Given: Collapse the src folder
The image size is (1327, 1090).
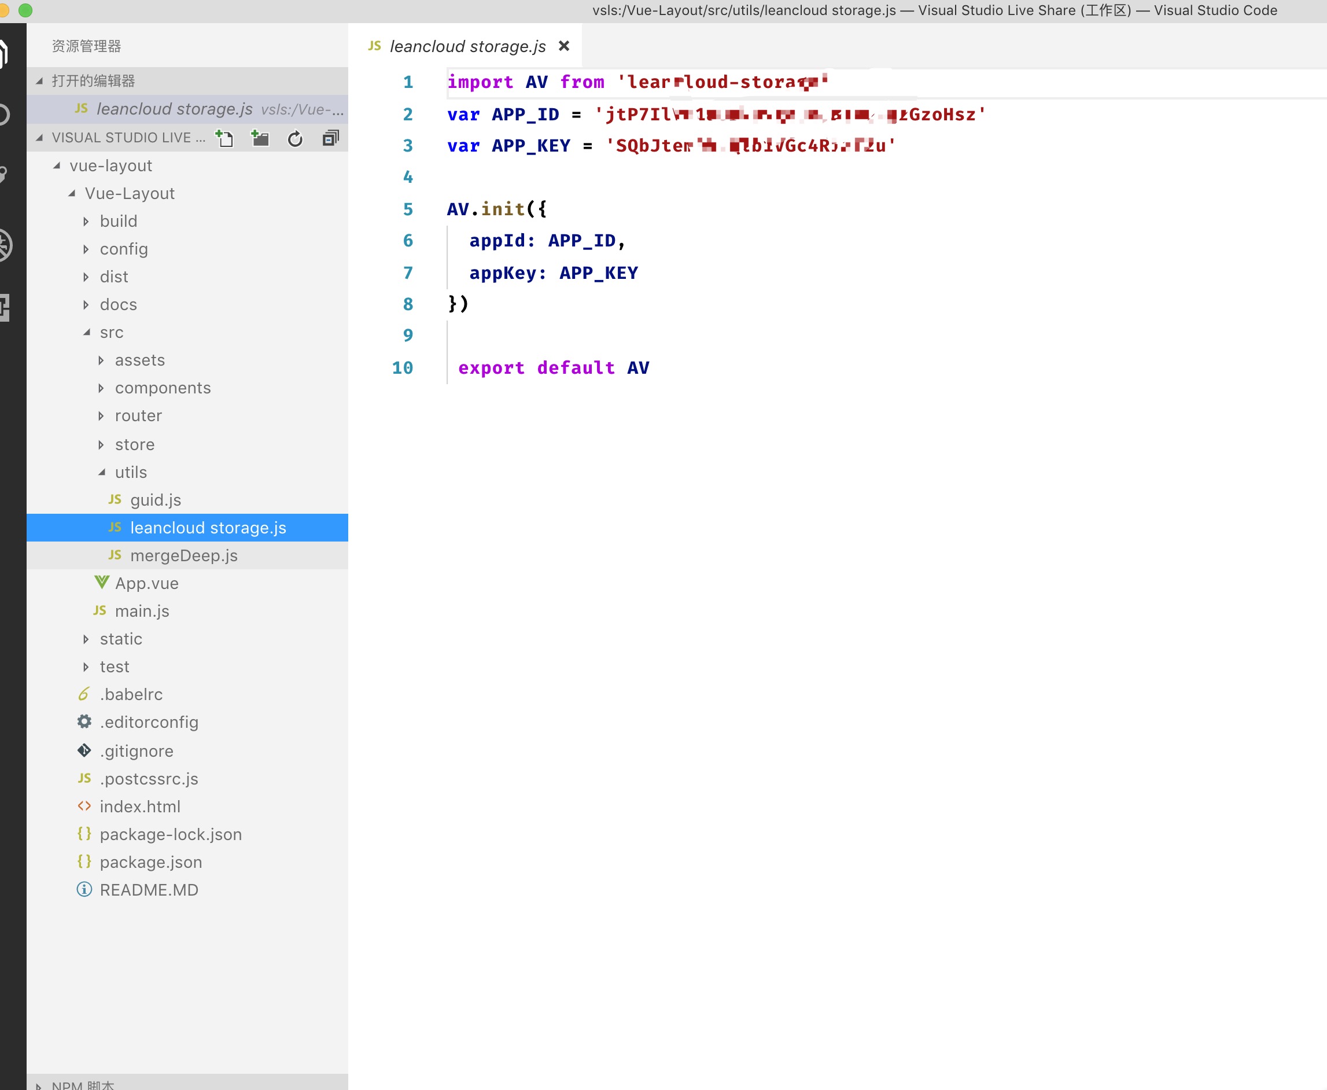Looking at the screenshot, I should (111, 332).
